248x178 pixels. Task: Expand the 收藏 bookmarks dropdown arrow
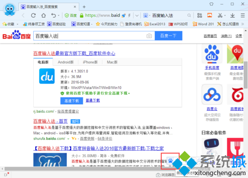click(17, 24)
